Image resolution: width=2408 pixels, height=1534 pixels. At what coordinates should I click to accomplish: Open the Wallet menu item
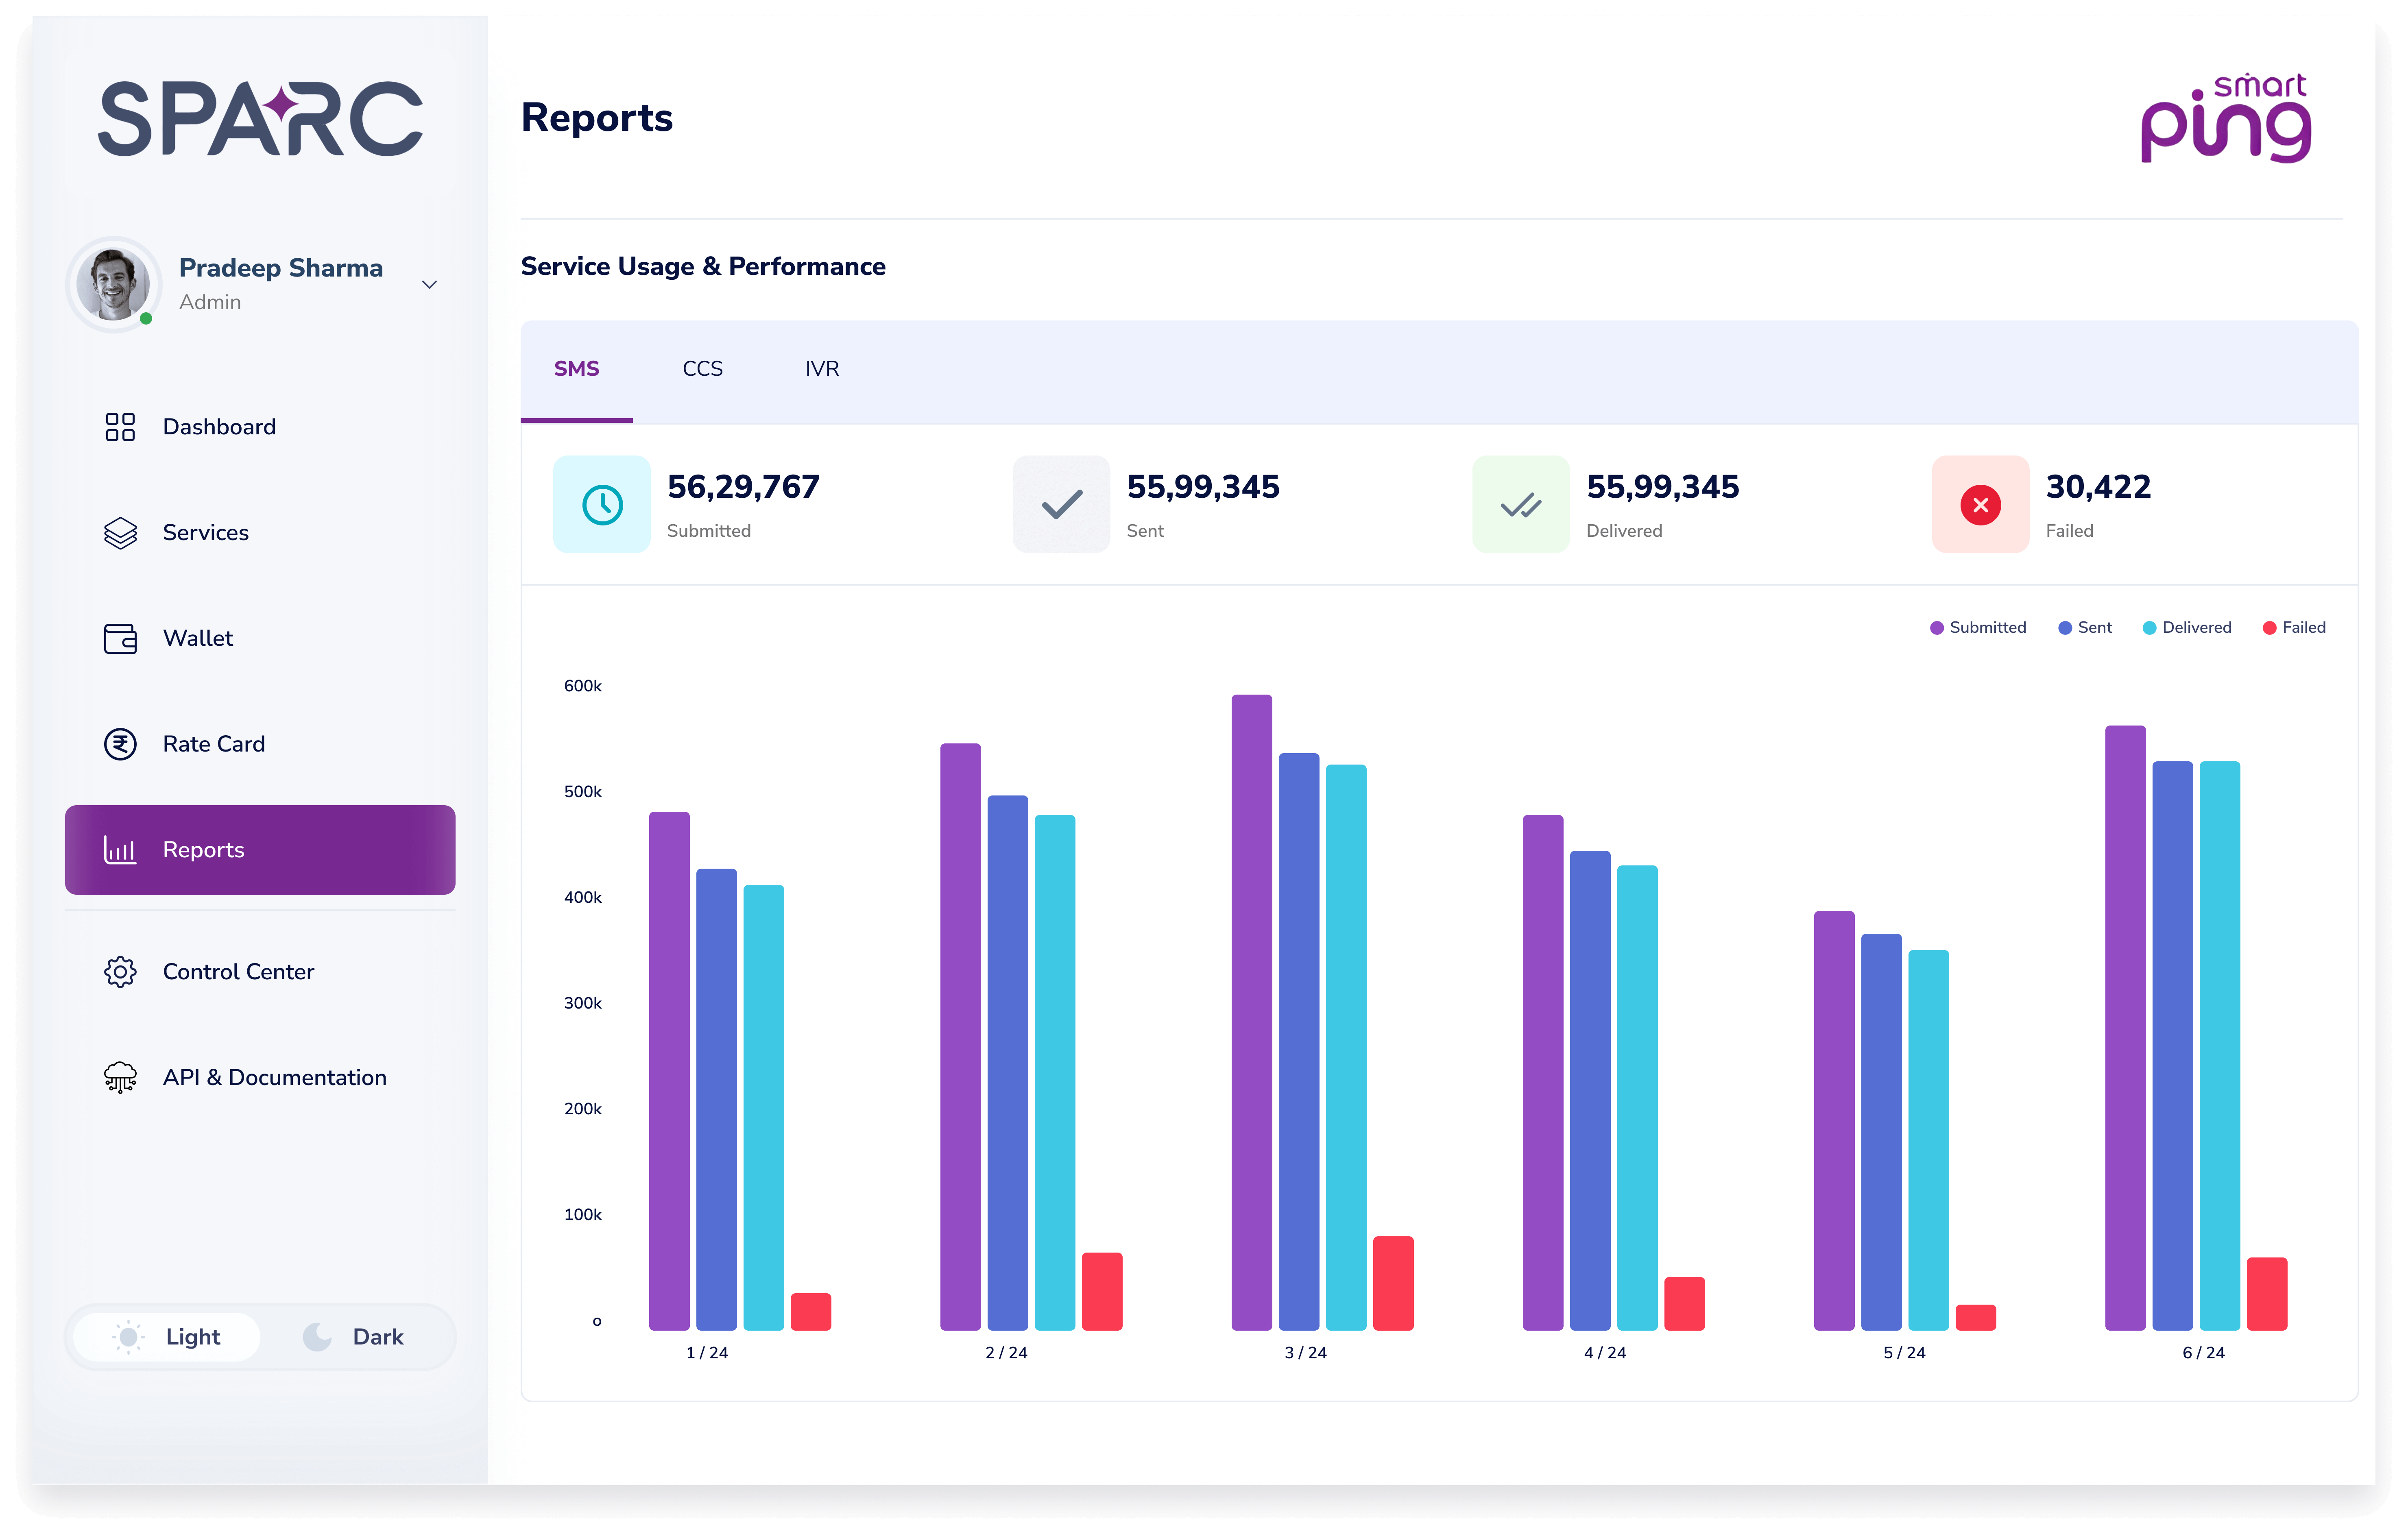pos(260,638)
